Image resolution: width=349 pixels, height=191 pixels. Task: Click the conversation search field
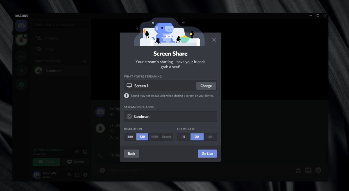[60, 24]
